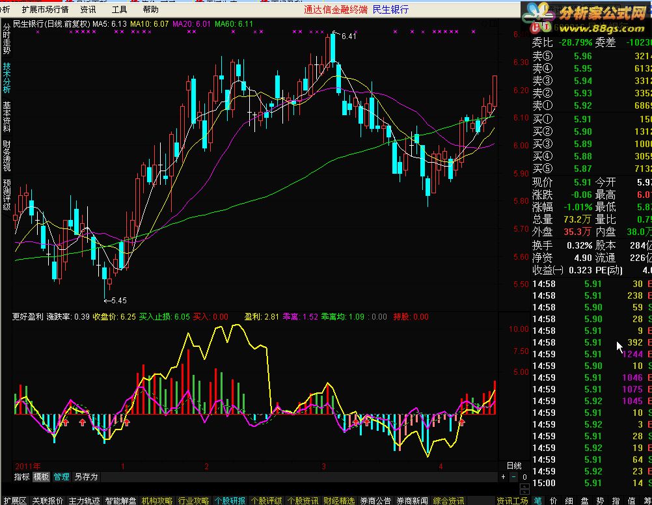Click the MA20: 6.01 label
The image size is (652, 505).
tap(192, 24)
